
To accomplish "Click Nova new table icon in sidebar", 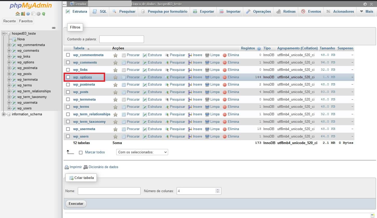I will [x=14, y=39].
